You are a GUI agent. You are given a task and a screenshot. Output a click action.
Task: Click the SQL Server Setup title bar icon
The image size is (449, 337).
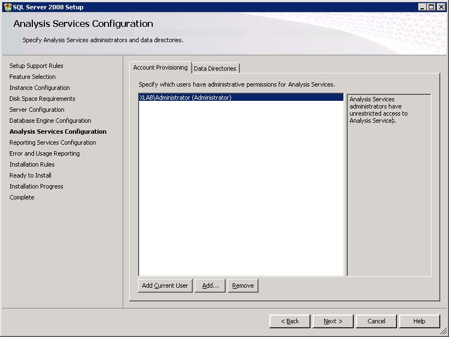point(8,7)
